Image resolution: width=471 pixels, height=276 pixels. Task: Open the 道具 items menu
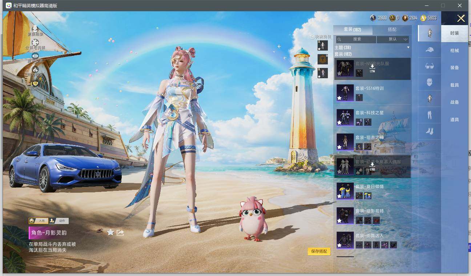(455, 120)
